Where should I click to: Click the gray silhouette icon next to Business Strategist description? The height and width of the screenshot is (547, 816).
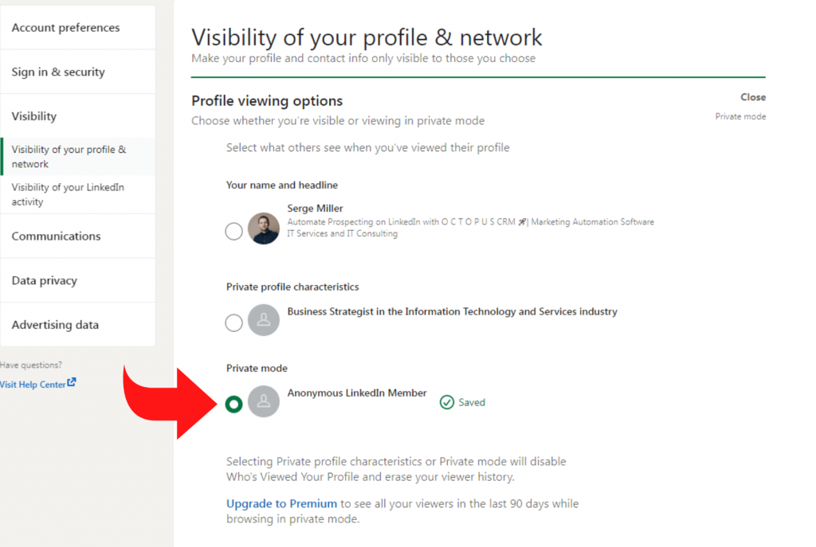point(264,320)
